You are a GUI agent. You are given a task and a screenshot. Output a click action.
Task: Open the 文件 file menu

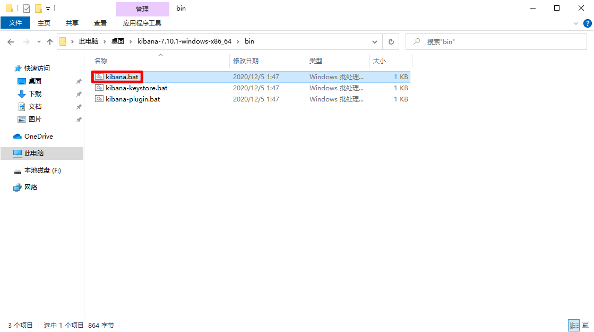(15, 23)
